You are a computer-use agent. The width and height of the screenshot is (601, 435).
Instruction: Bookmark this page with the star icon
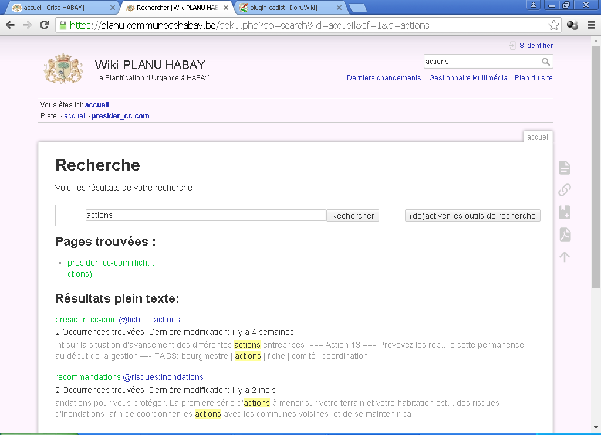[553, 25]
